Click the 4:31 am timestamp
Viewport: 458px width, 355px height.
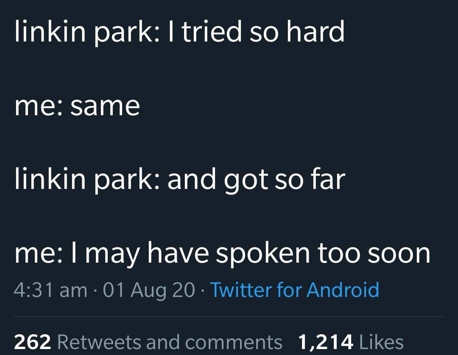tap(50, 290)
